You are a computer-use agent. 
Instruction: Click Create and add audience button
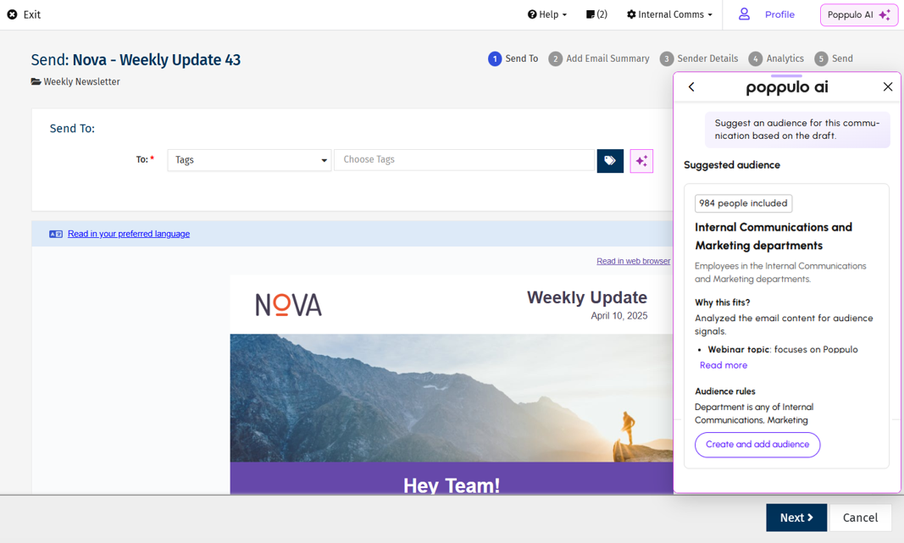pyautogui.click(x=757, y=445)
